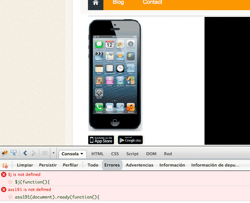
Task: Activate the inspect element pointer tool
Action: [14, 153]
